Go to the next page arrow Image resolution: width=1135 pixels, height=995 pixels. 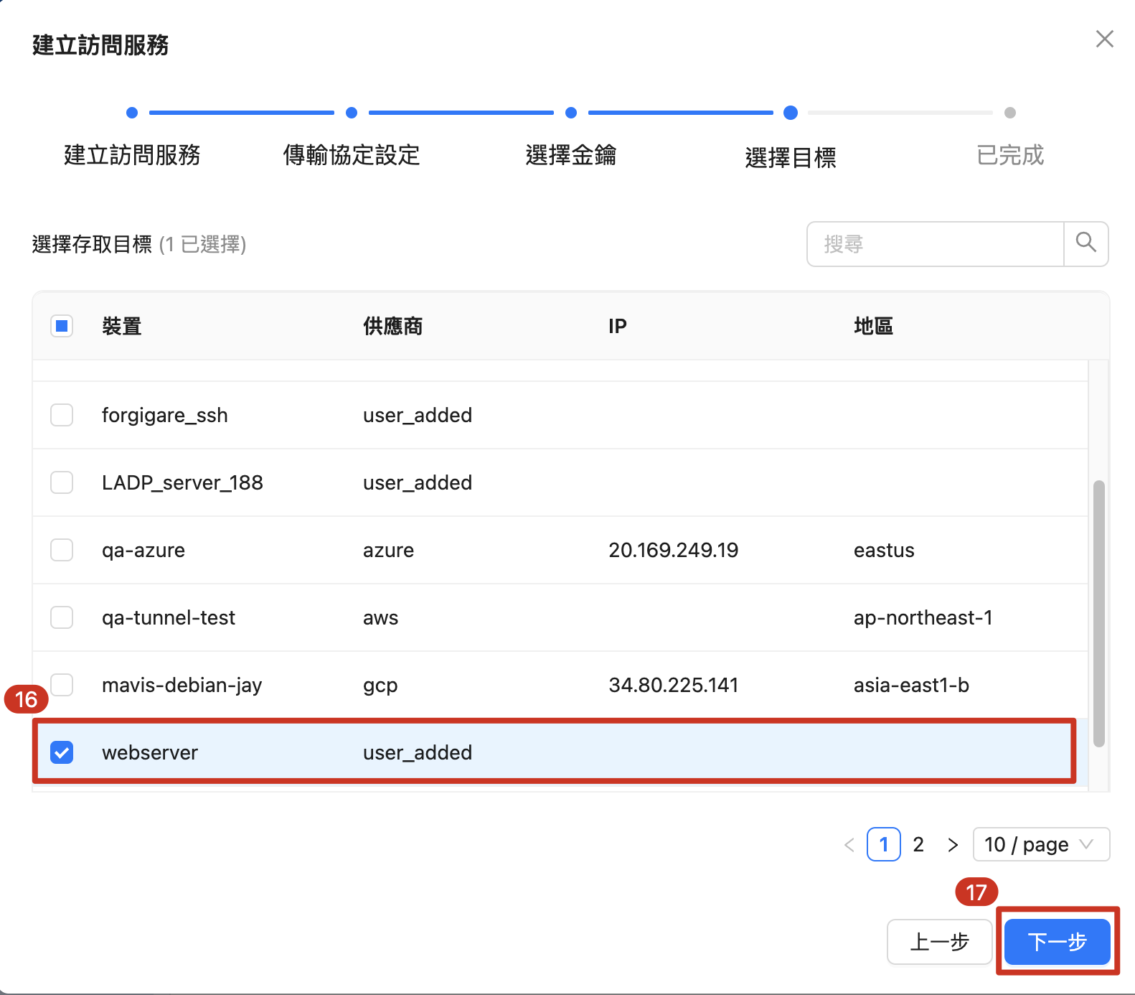(x=952, y=845)
